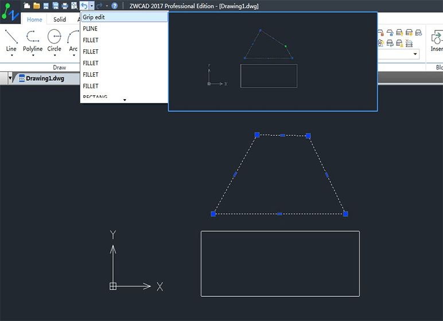Click the delete layer icon with red X
443x321 pixels.
(409, 43)
